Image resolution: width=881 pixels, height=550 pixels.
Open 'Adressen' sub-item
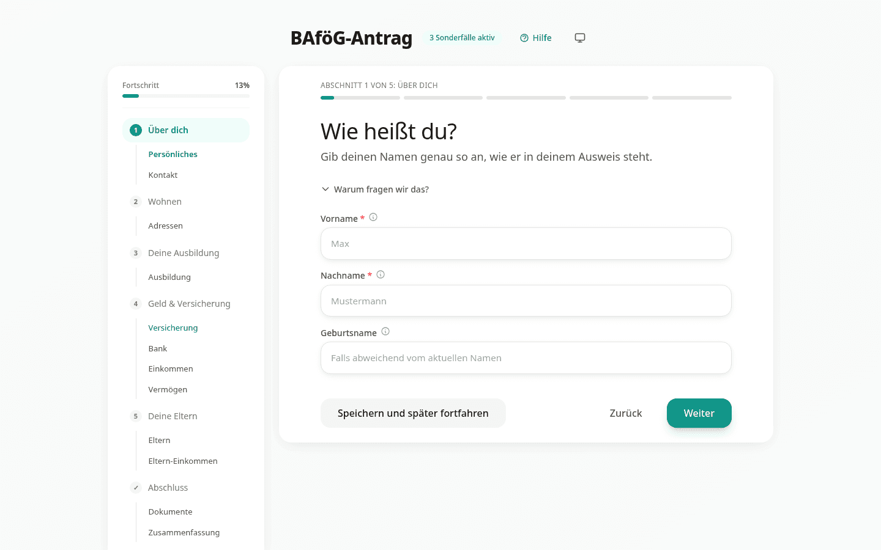[166, 226]
